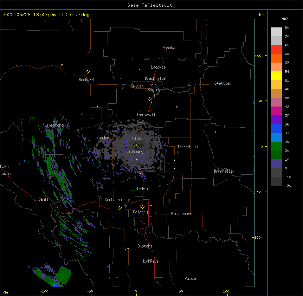Select the light gray 80 dBZ legend color
Image resolution: width=303 pixels, height=296 pixels.
276,32
